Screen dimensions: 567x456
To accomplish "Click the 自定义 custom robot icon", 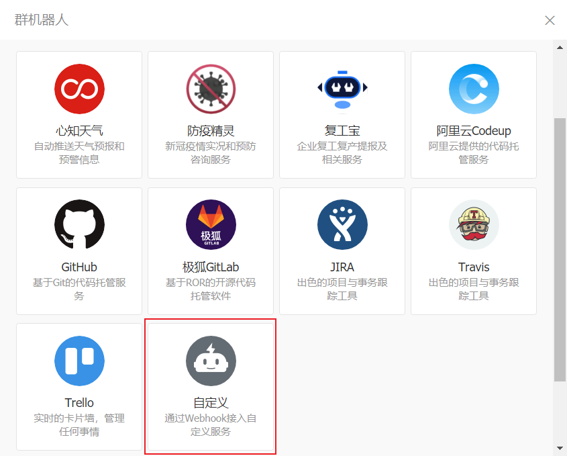I will click(x=211, y=361).
